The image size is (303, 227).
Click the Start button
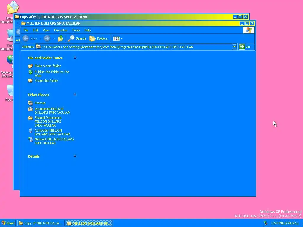tap(8, 223)
